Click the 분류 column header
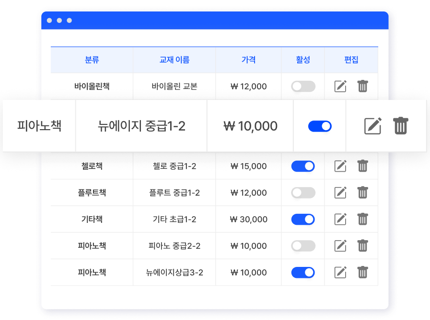Image resolution: width=430 pixels, height=320 pixels. click(93, 60)
